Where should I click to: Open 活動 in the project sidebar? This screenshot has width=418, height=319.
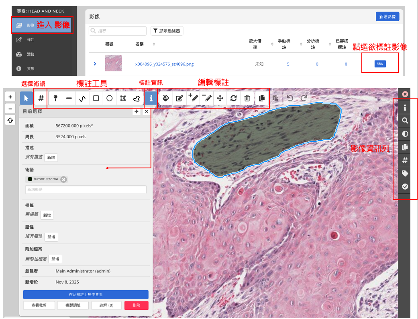[31, 54]
